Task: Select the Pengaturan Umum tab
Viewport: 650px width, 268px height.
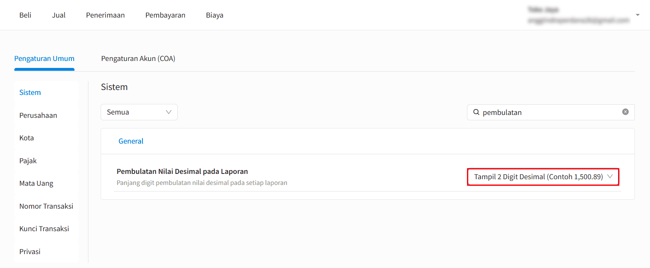Action: coord(44,59)
